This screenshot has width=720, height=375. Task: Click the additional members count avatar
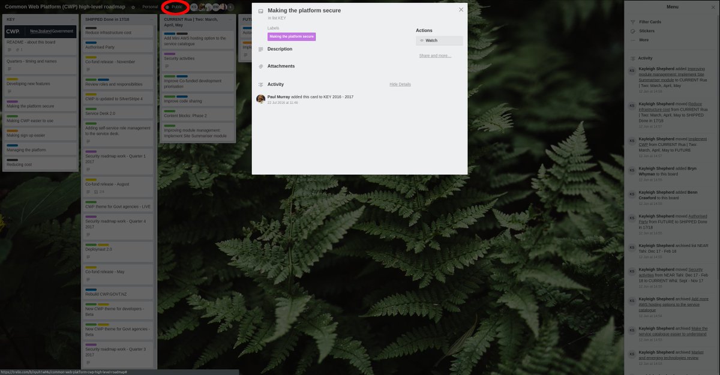(x=231, y=7)
